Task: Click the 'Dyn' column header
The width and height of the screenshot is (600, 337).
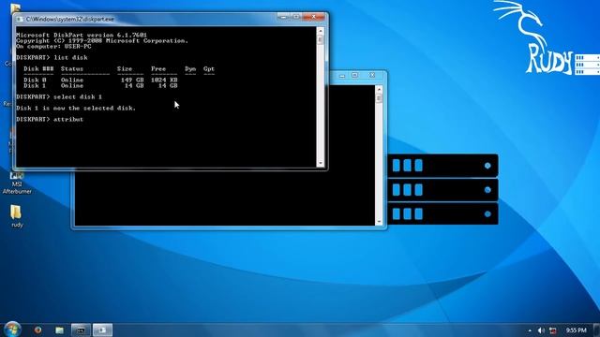Action: 190,68
